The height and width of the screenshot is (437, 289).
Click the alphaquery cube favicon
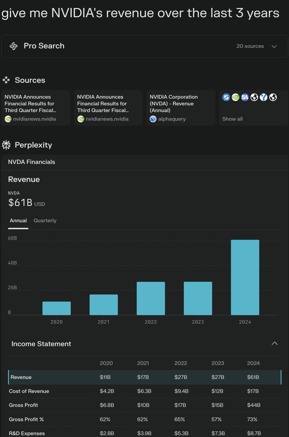pyautogui.click(x=153, y=119)
